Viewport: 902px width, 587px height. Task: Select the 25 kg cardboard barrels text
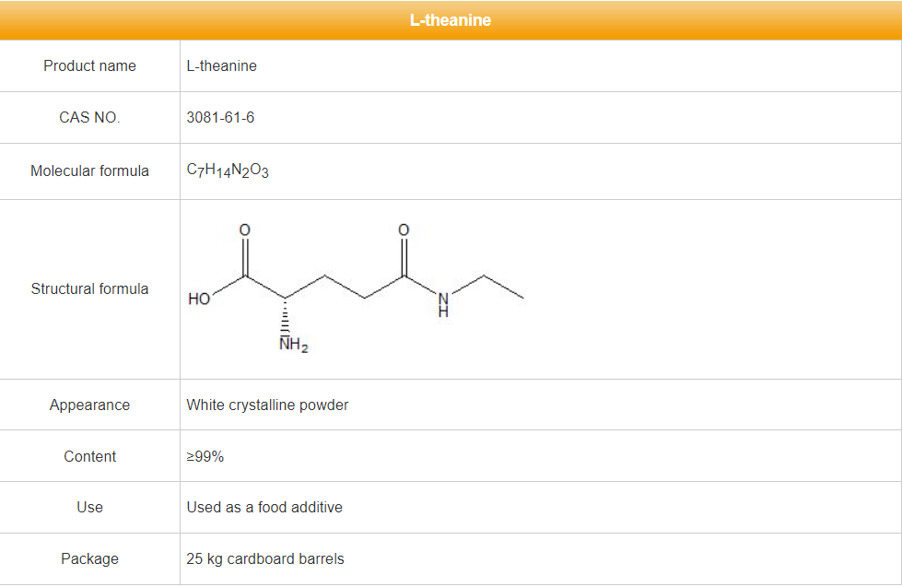265,559
